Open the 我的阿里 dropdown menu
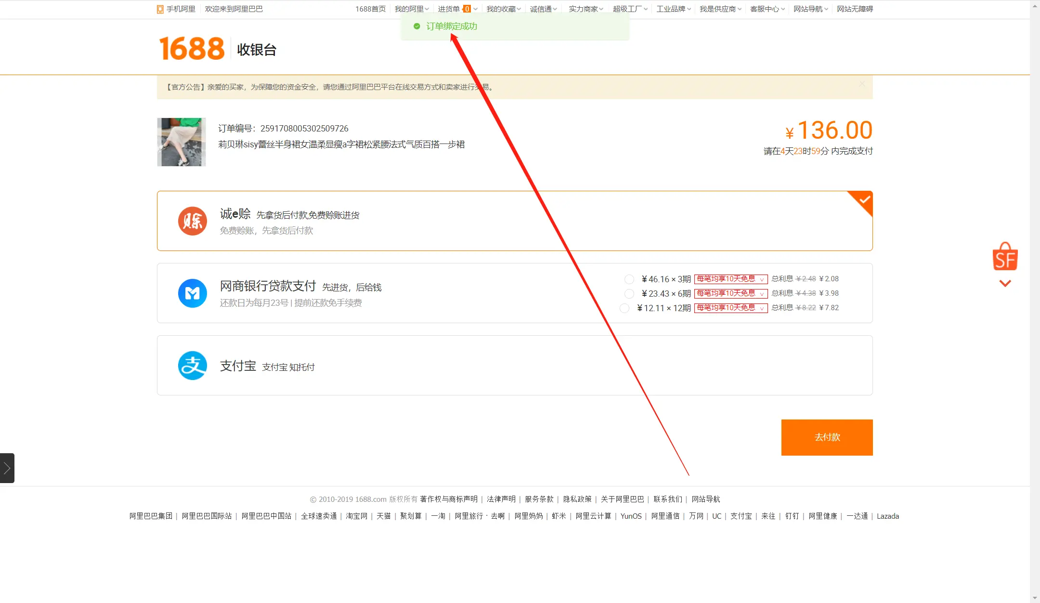The height and width of the screenshot is (603, 1040). tap(412, 9)
